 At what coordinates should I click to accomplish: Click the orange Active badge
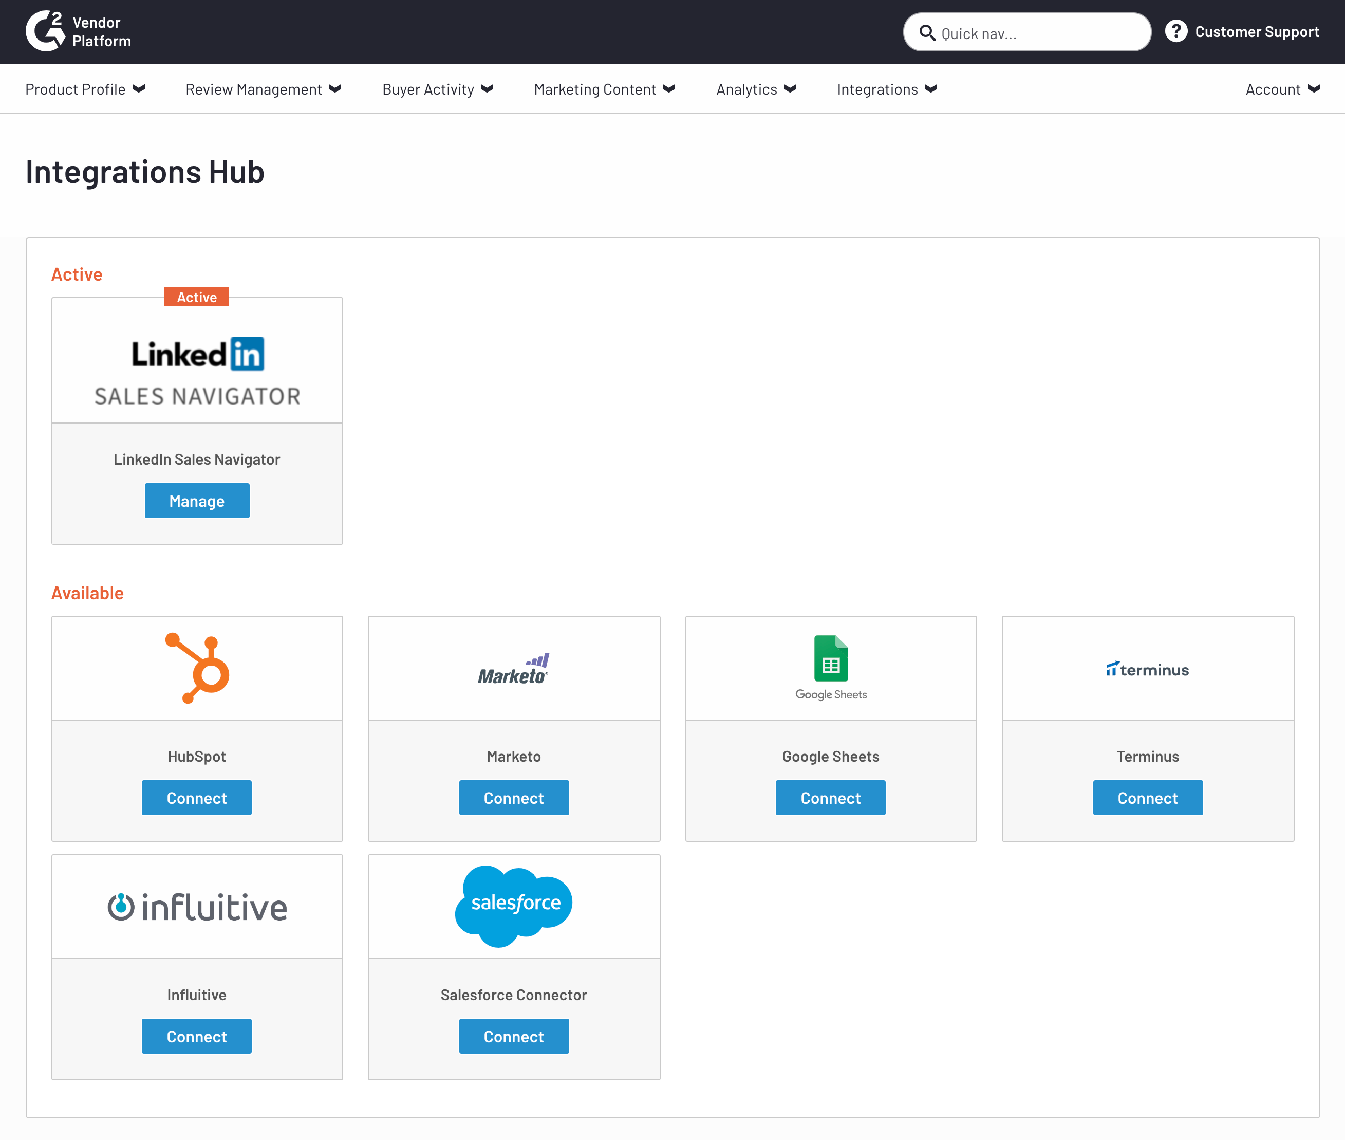coord(197,297)
